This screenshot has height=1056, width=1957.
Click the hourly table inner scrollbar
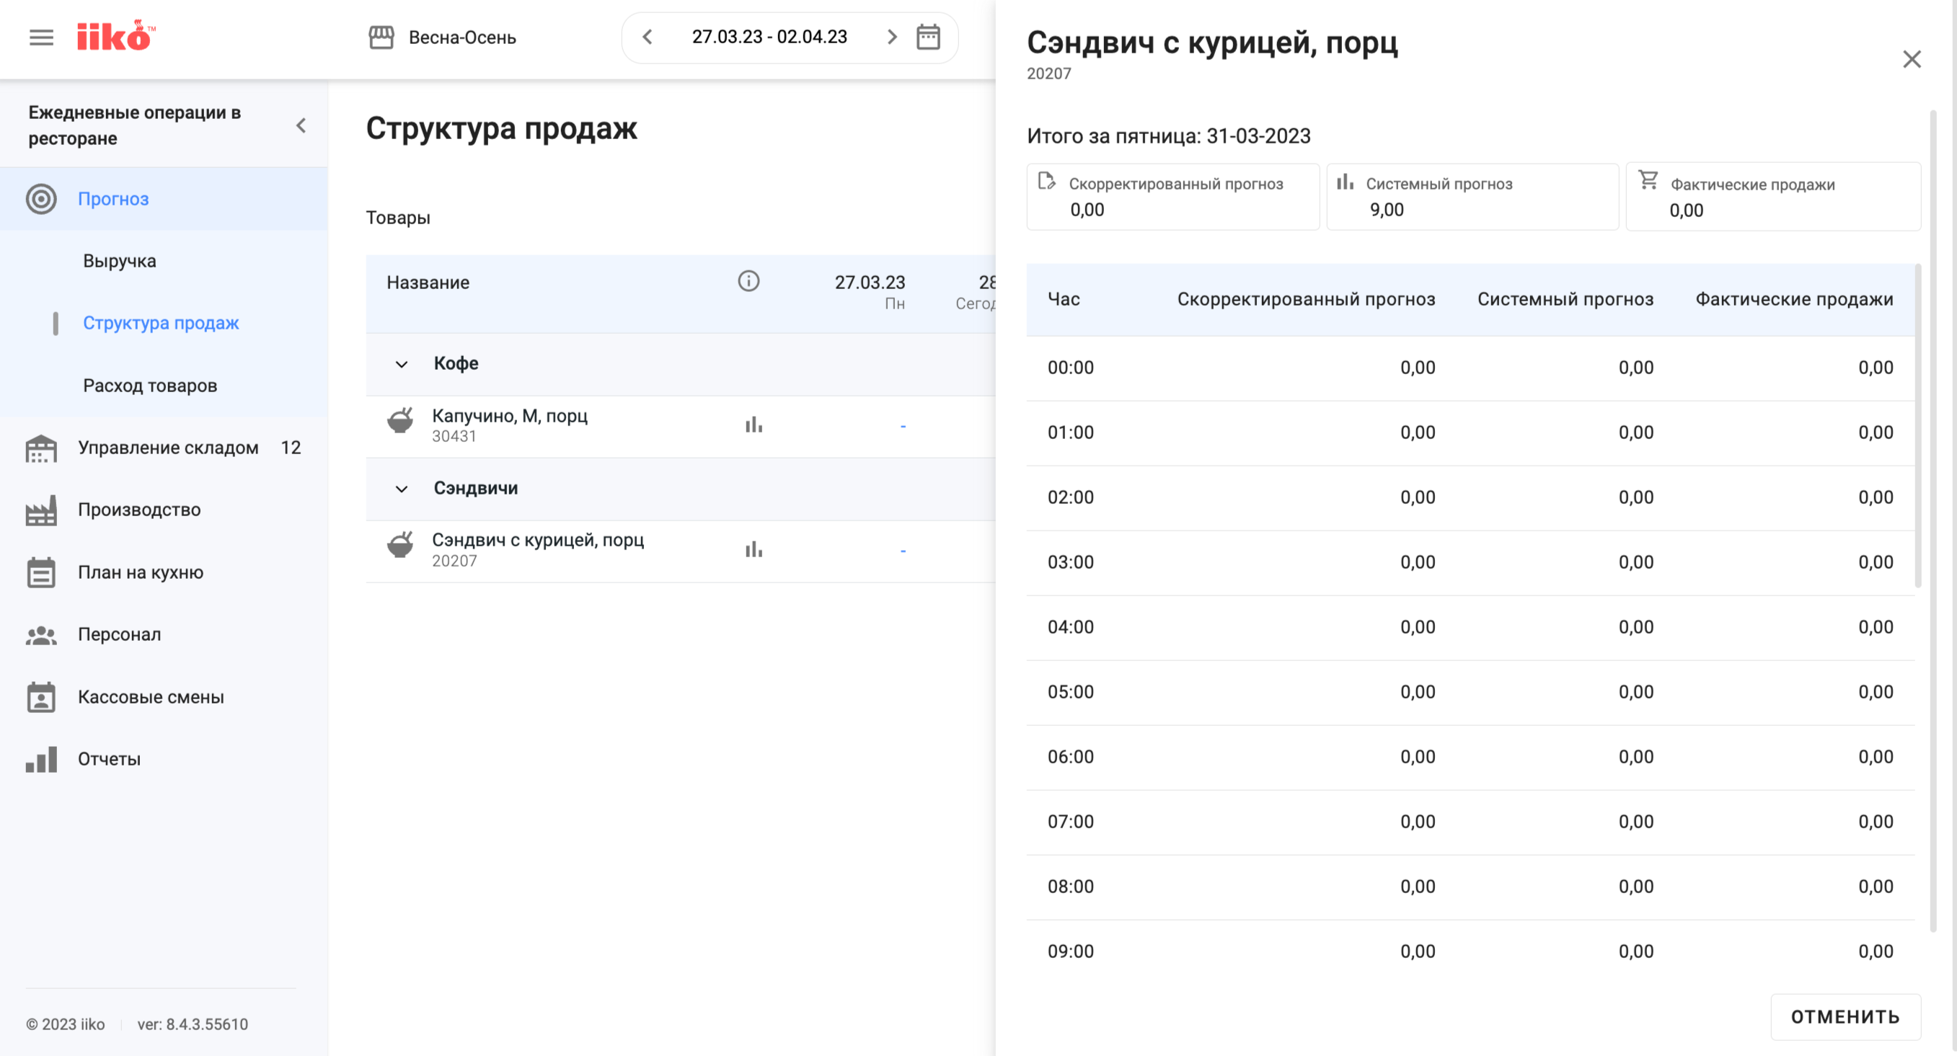click(x=1917, y=425)
